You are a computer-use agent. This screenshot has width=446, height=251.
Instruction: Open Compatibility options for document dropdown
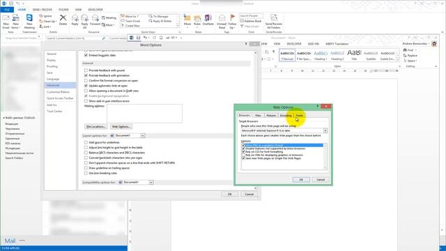tap(151, 183)
